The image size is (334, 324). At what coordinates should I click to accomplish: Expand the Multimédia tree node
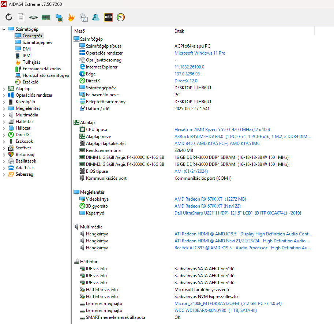[4, 115]
